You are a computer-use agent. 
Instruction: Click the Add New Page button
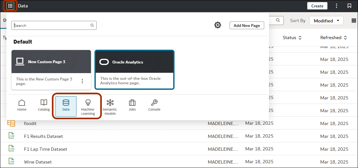(x=247, y=25)
